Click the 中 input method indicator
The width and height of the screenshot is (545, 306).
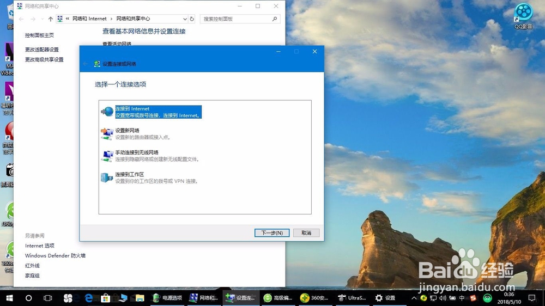462,298
